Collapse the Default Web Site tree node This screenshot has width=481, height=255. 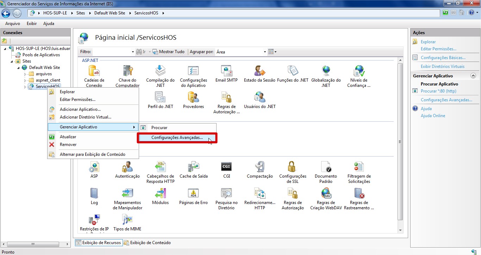[18, 68]
